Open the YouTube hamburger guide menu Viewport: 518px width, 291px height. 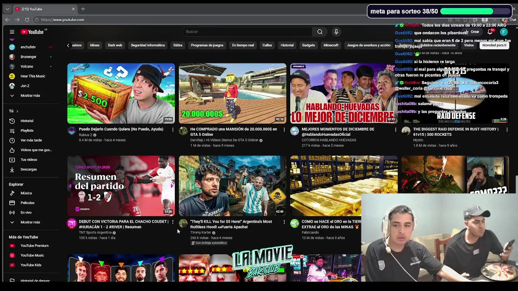click(x=12, y=32)
